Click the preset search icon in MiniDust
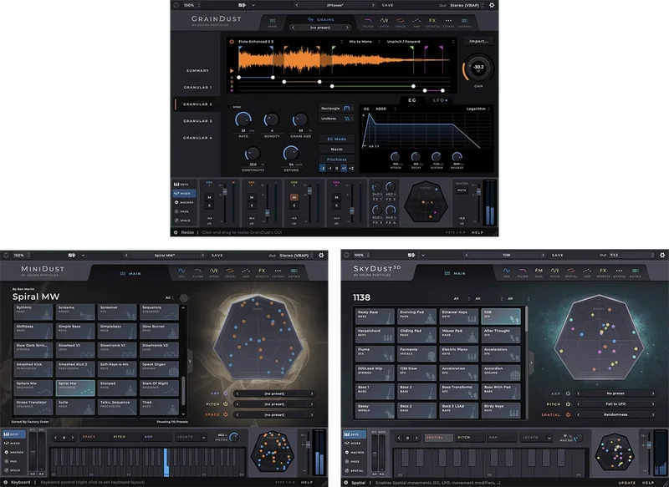669x487 pixels. (x=184, y=298)
